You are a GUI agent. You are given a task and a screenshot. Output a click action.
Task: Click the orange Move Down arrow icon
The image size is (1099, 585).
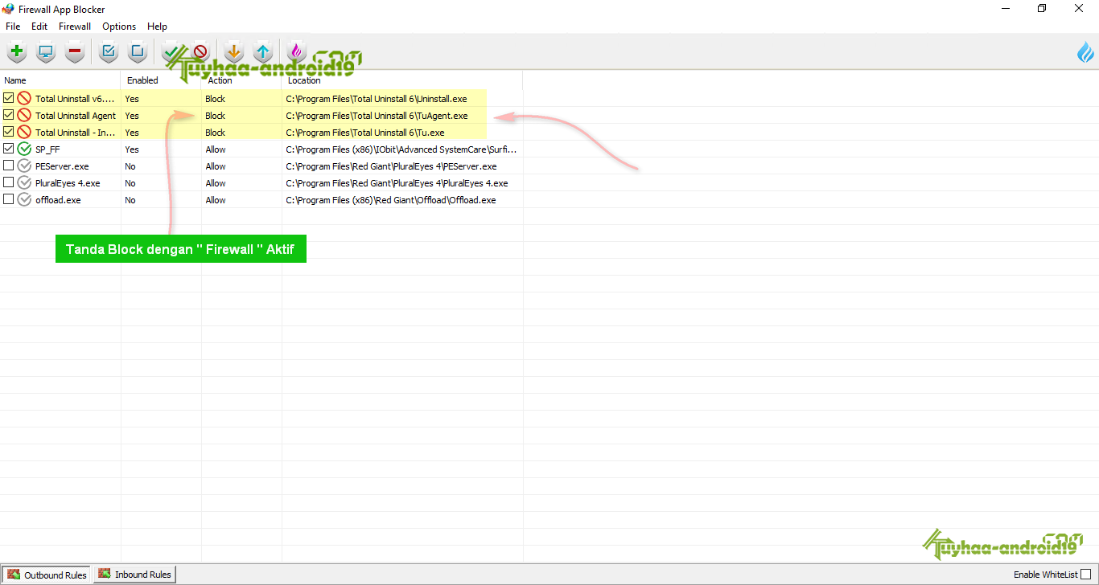tap(233, 53)
